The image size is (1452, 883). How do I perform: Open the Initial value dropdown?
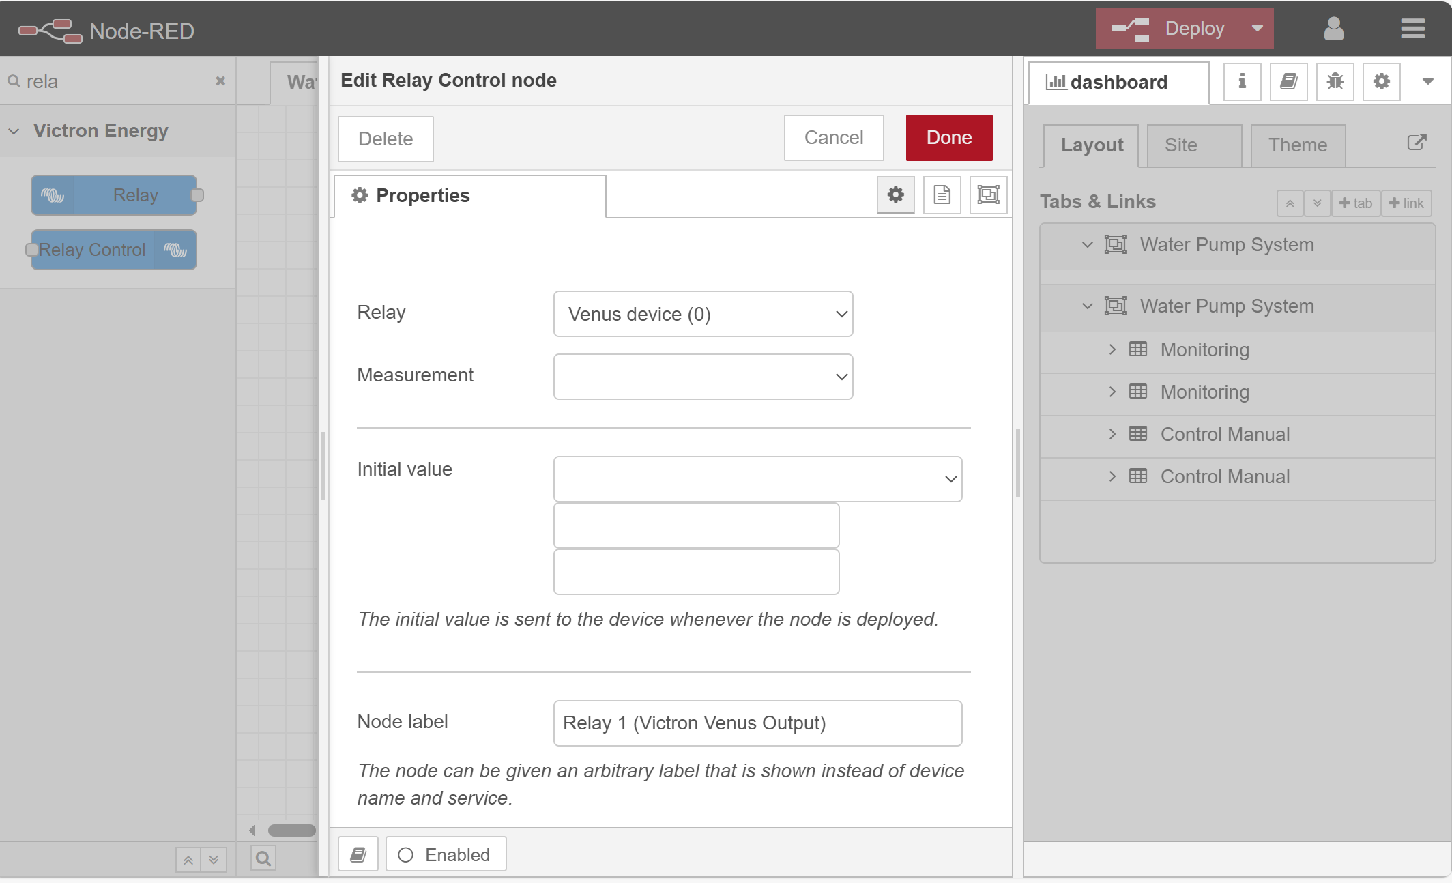(x=757, y=479)
